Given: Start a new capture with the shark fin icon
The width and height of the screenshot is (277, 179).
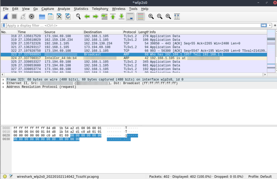Looking at the screenshot, I should 6,17.
